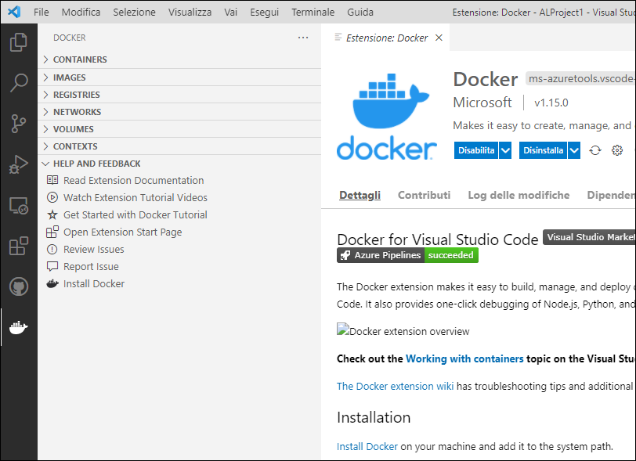Open the Guida menu
The image size is (636, 461).
[x=360, y=13]
